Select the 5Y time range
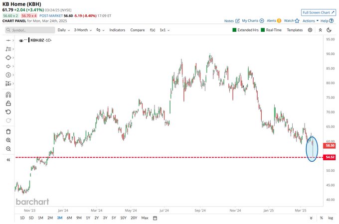339x224 pixels. pos(114,218)
